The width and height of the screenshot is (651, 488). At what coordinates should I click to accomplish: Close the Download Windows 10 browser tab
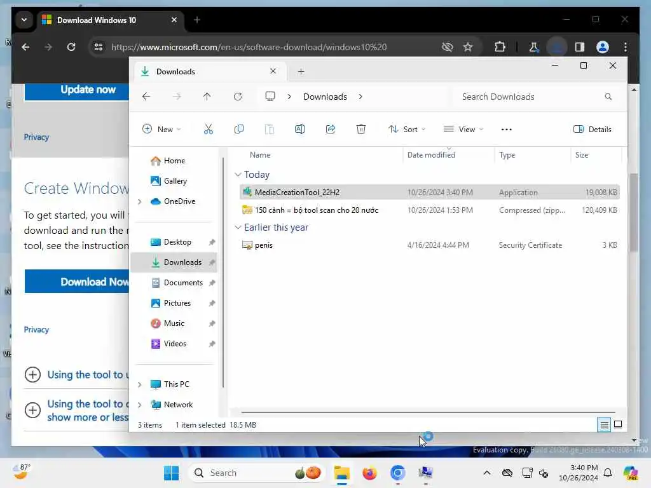pyautogui.click(x=174, y=20)
